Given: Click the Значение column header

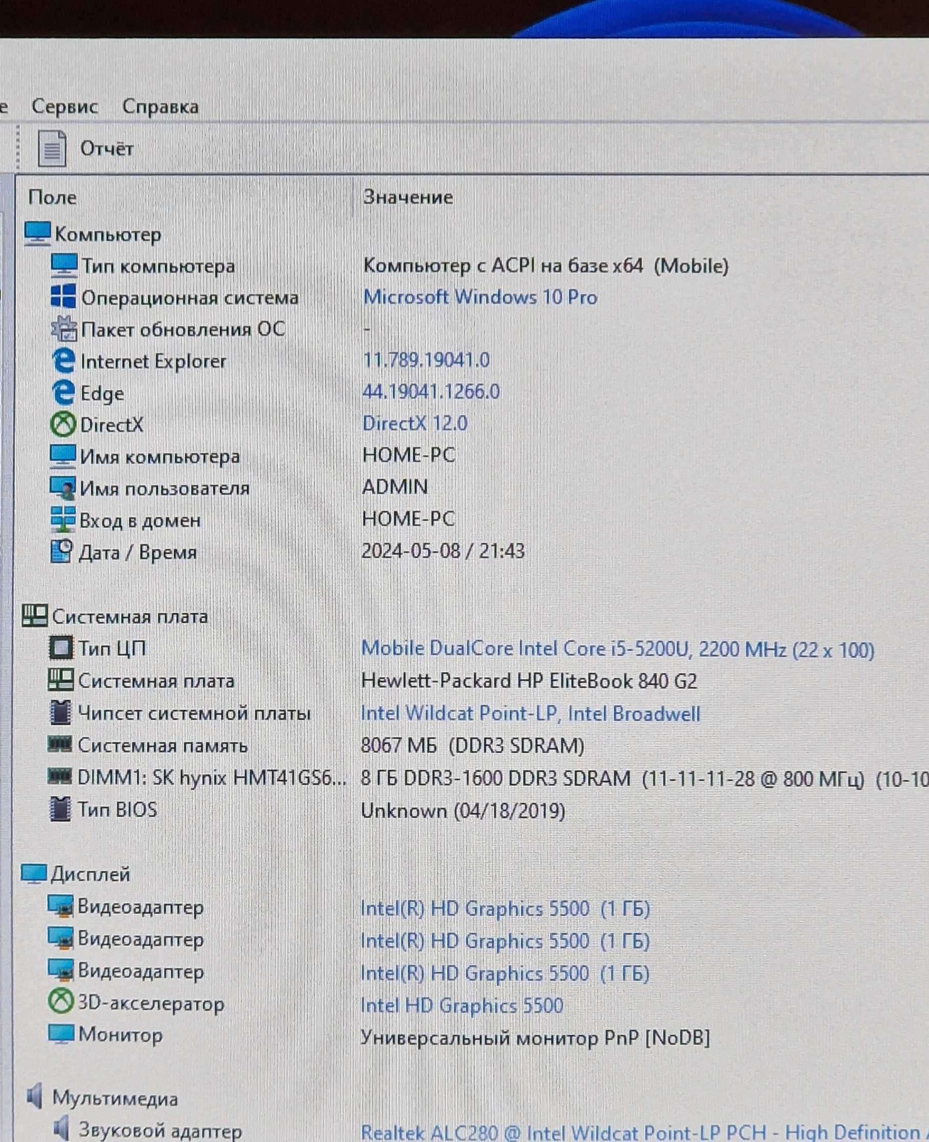Looking at the screenshot, I should click(408, 197).
